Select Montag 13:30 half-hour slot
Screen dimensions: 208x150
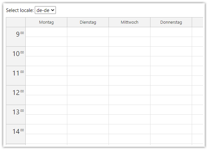(46, 120)
